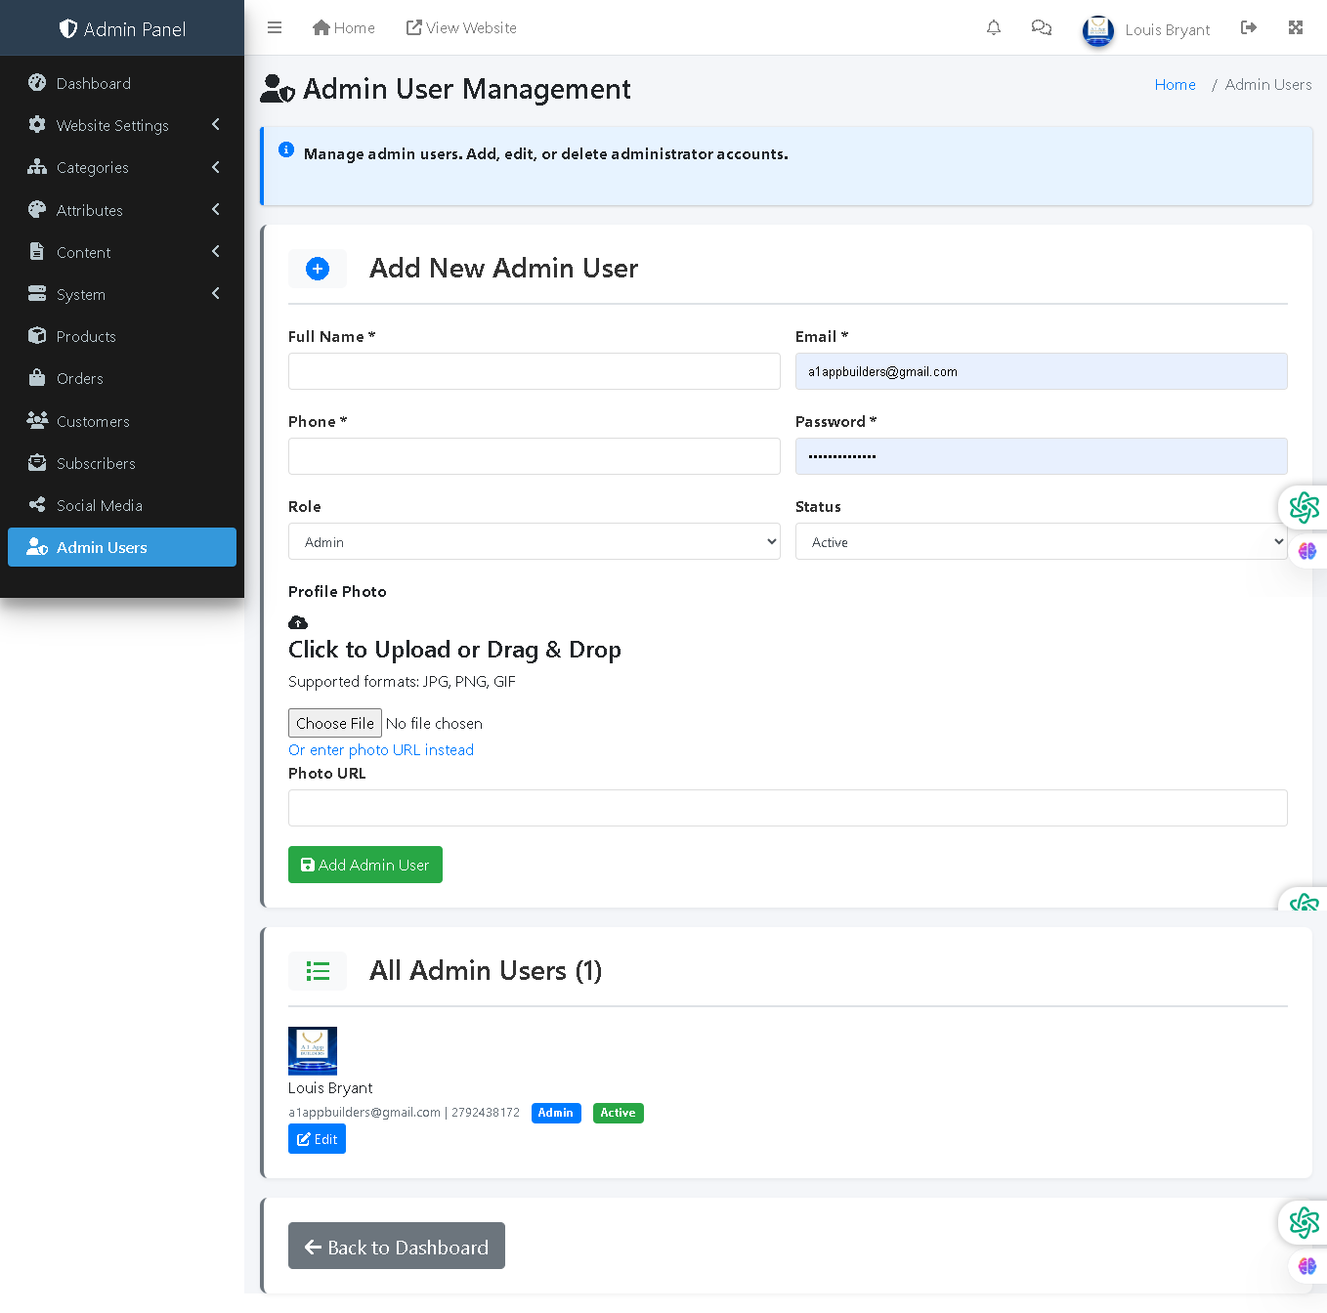The width and height of the screenshot is (1327, 1313).
Task: Select Customers in the sidebar
Action: click(93, 421)
